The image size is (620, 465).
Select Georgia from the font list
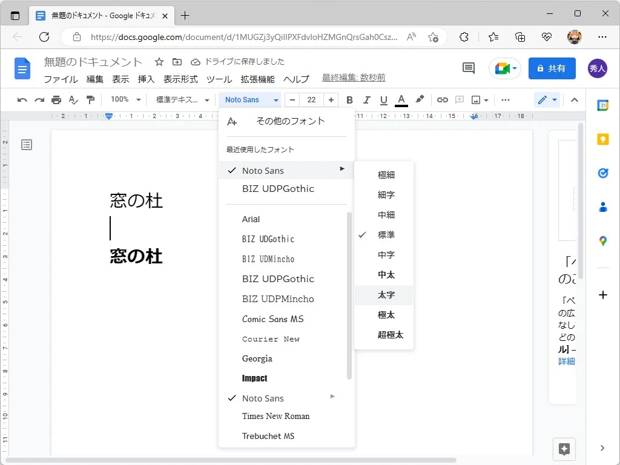pyautogui.click(x=257, y=358)
